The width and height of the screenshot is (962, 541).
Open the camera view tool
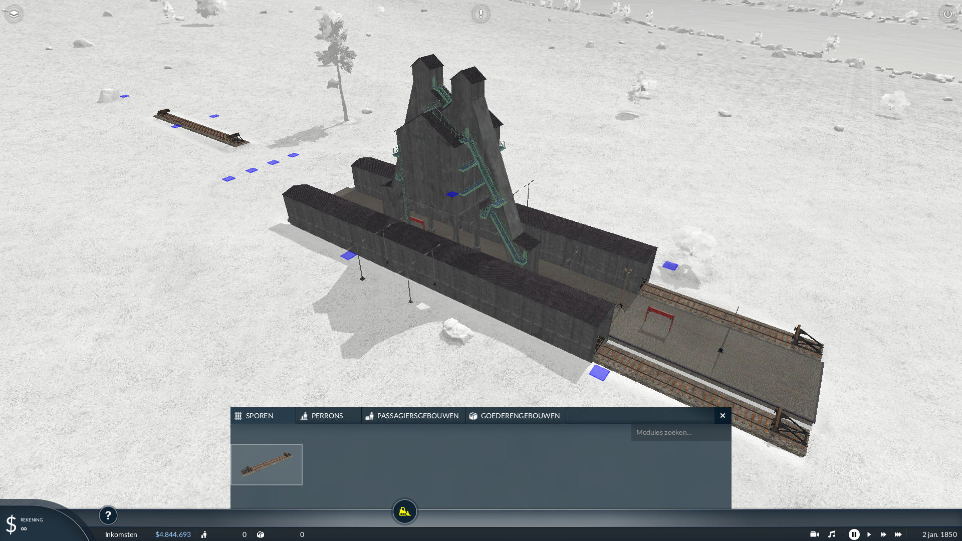click(815, 534)
